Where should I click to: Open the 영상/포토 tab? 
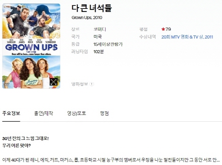tap(77, 114)
